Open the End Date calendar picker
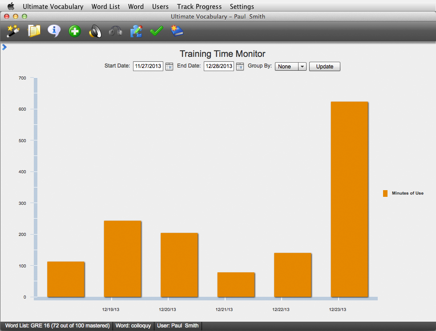The height and width of the screenshot is (331, 436). tap(240, 67)
